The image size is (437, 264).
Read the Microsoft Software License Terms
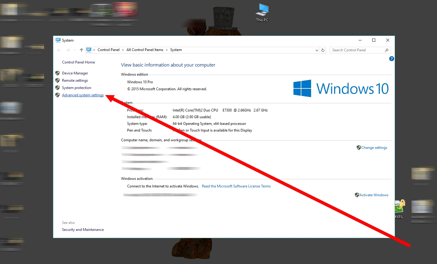pyautogui.click(x=236, y=186)
